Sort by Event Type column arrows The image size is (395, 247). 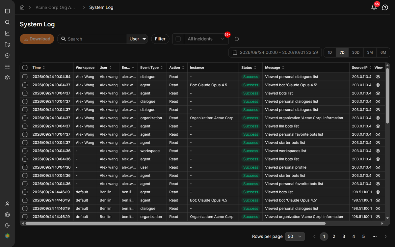click(x=162, y=68)
